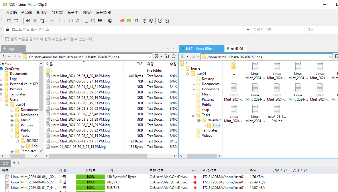338x192 pixels.
Task: Click the left tab scroll arrow
Action: point(168,48)
